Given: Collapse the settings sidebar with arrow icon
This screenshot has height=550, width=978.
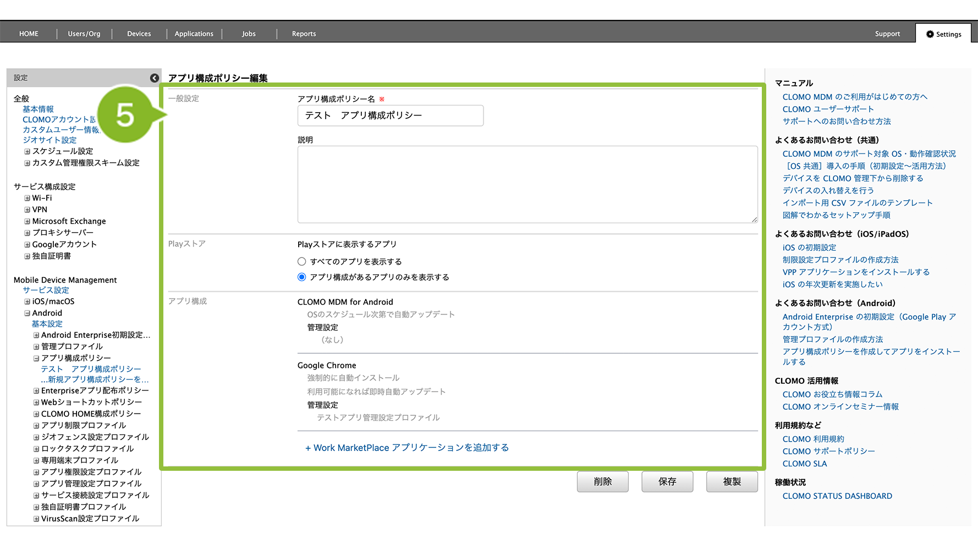Looking at the screenshot, I should 155,78.
